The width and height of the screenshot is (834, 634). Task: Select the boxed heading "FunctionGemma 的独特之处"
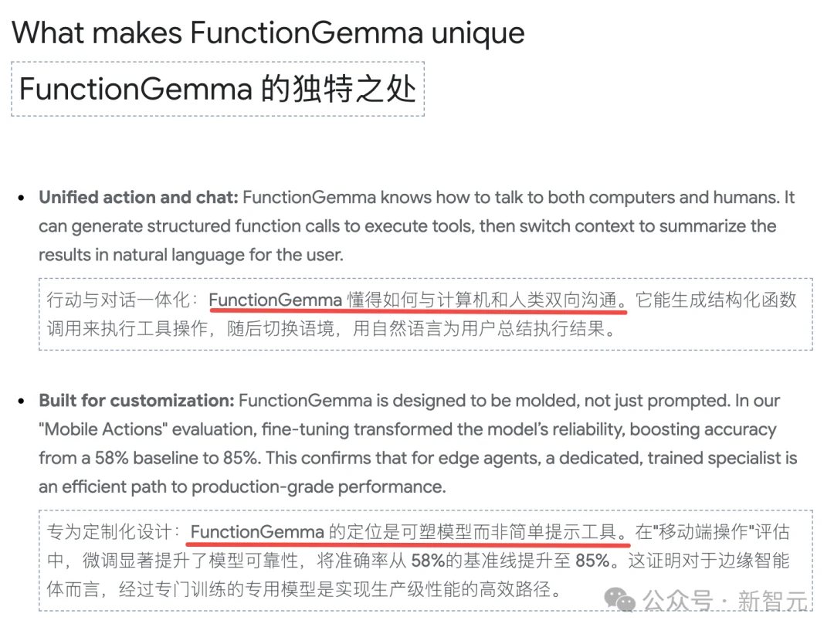click(218, 90)
